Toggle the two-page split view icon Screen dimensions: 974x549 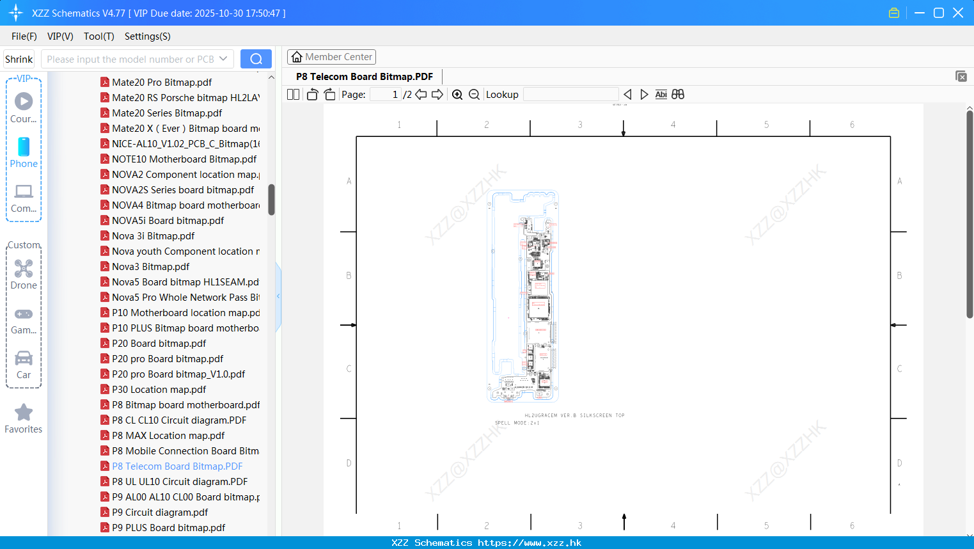coord(294,94)
